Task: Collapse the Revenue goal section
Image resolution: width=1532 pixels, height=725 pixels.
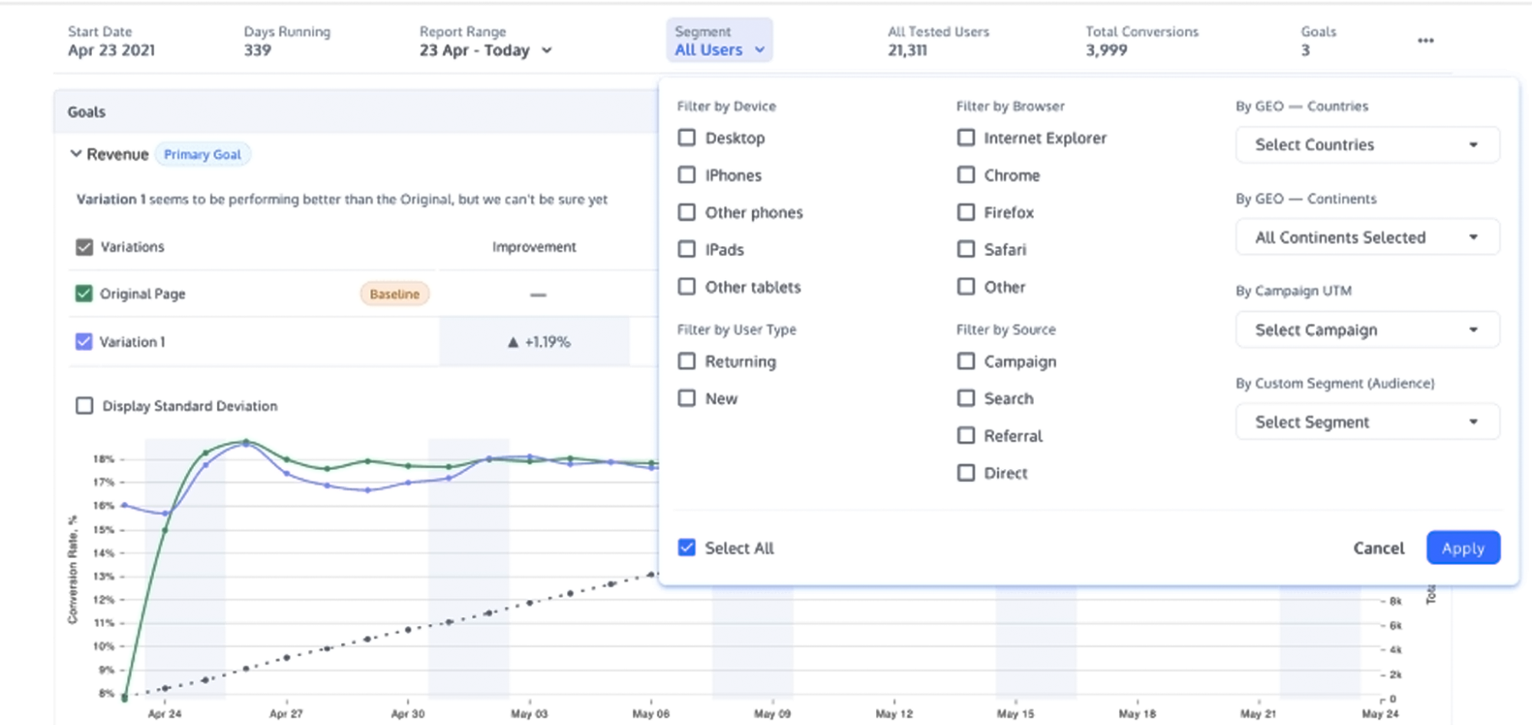Action: pos(77,153)
